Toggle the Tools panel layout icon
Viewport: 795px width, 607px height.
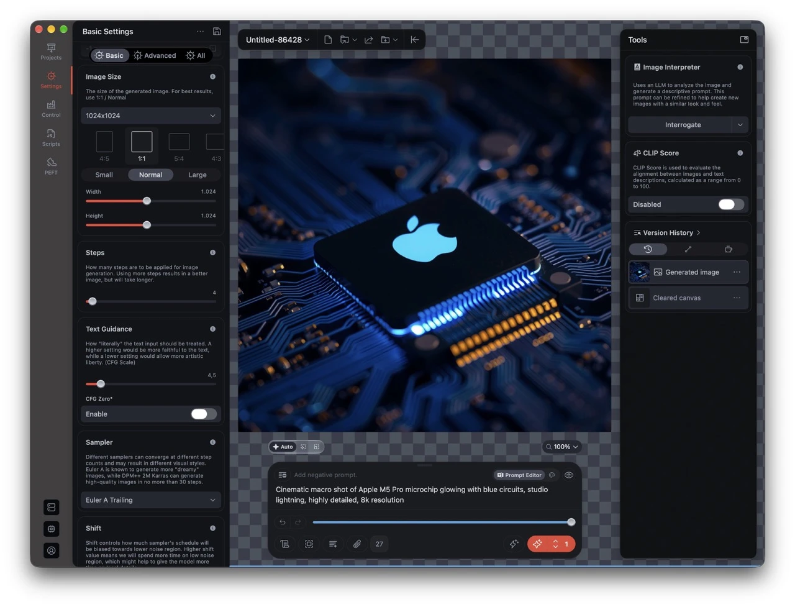(744, 40)
